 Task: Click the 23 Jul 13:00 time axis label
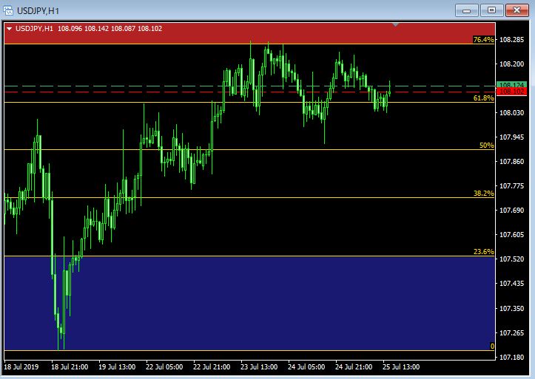click(259, 367)
